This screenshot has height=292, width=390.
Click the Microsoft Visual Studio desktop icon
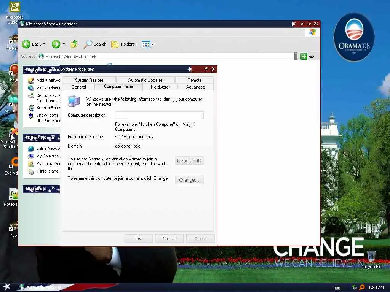[x=13, y=133]
